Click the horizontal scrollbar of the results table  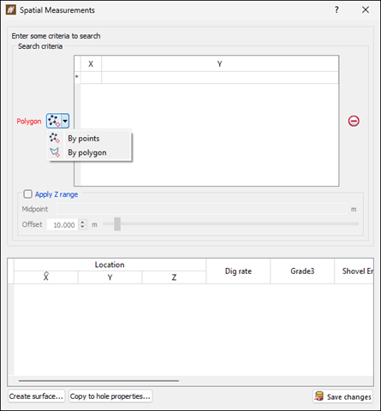(98, 380)
